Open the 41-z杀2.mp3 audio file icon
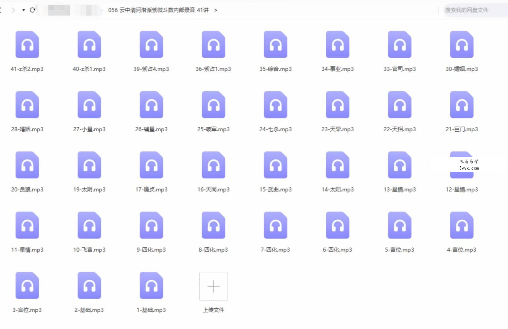 click(27, 44)
